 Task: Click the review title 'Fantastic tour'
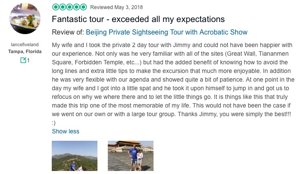(138, 19)
